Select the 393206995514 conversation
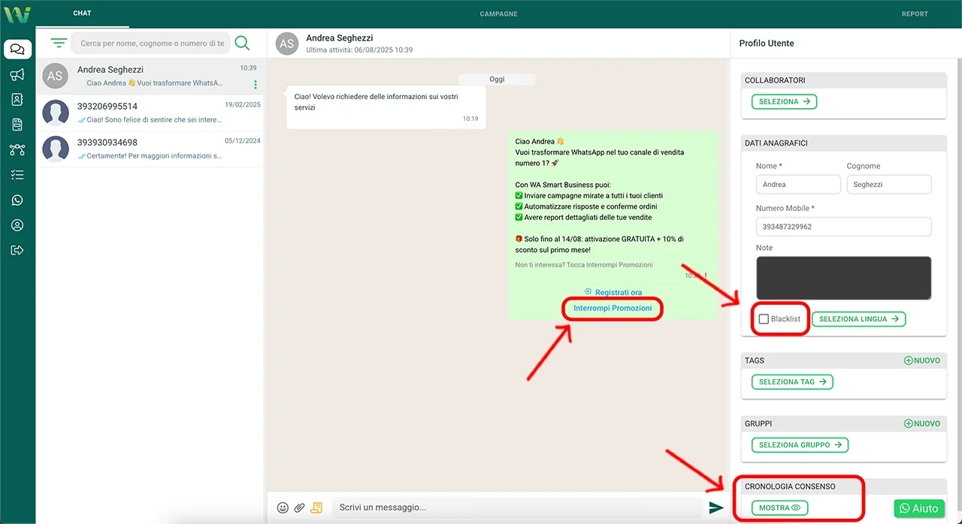This screenshot has width=962, height=524. [x=150, y=113]
